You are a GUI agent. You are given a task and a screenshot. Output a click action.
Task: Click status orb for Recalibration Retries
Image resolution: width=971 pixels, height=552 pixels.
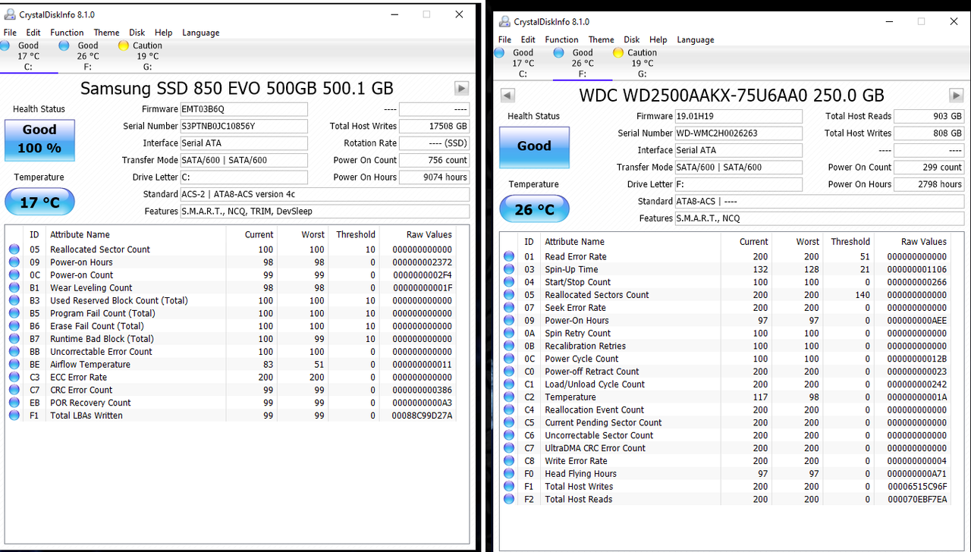508,346
